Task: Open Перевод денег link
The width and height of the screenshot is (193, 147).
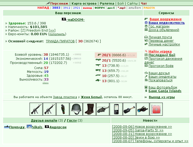Action: click(x=161, y=41)
